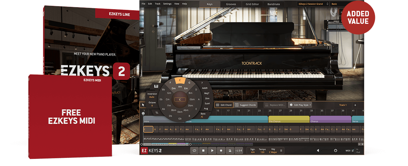Screen dimensions: 408x166
Task: Click the playhead marker at bar 1
Action: [143, 113]
